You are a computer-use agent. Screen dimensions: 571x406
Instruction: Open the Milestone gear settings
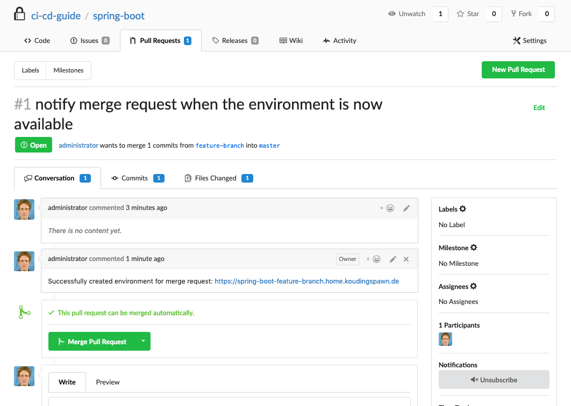pyautogui.click(x=474, y=248)
